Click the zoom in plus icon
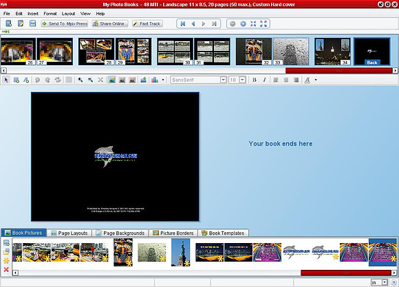Image resolution: width=399 pixels, height=287 pixels. pyautogui.click(x=243, y=23)
